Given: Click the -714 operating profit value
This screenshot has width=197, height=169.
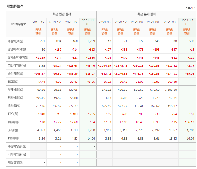Looking at the screenshot, I should click(75, 49).
